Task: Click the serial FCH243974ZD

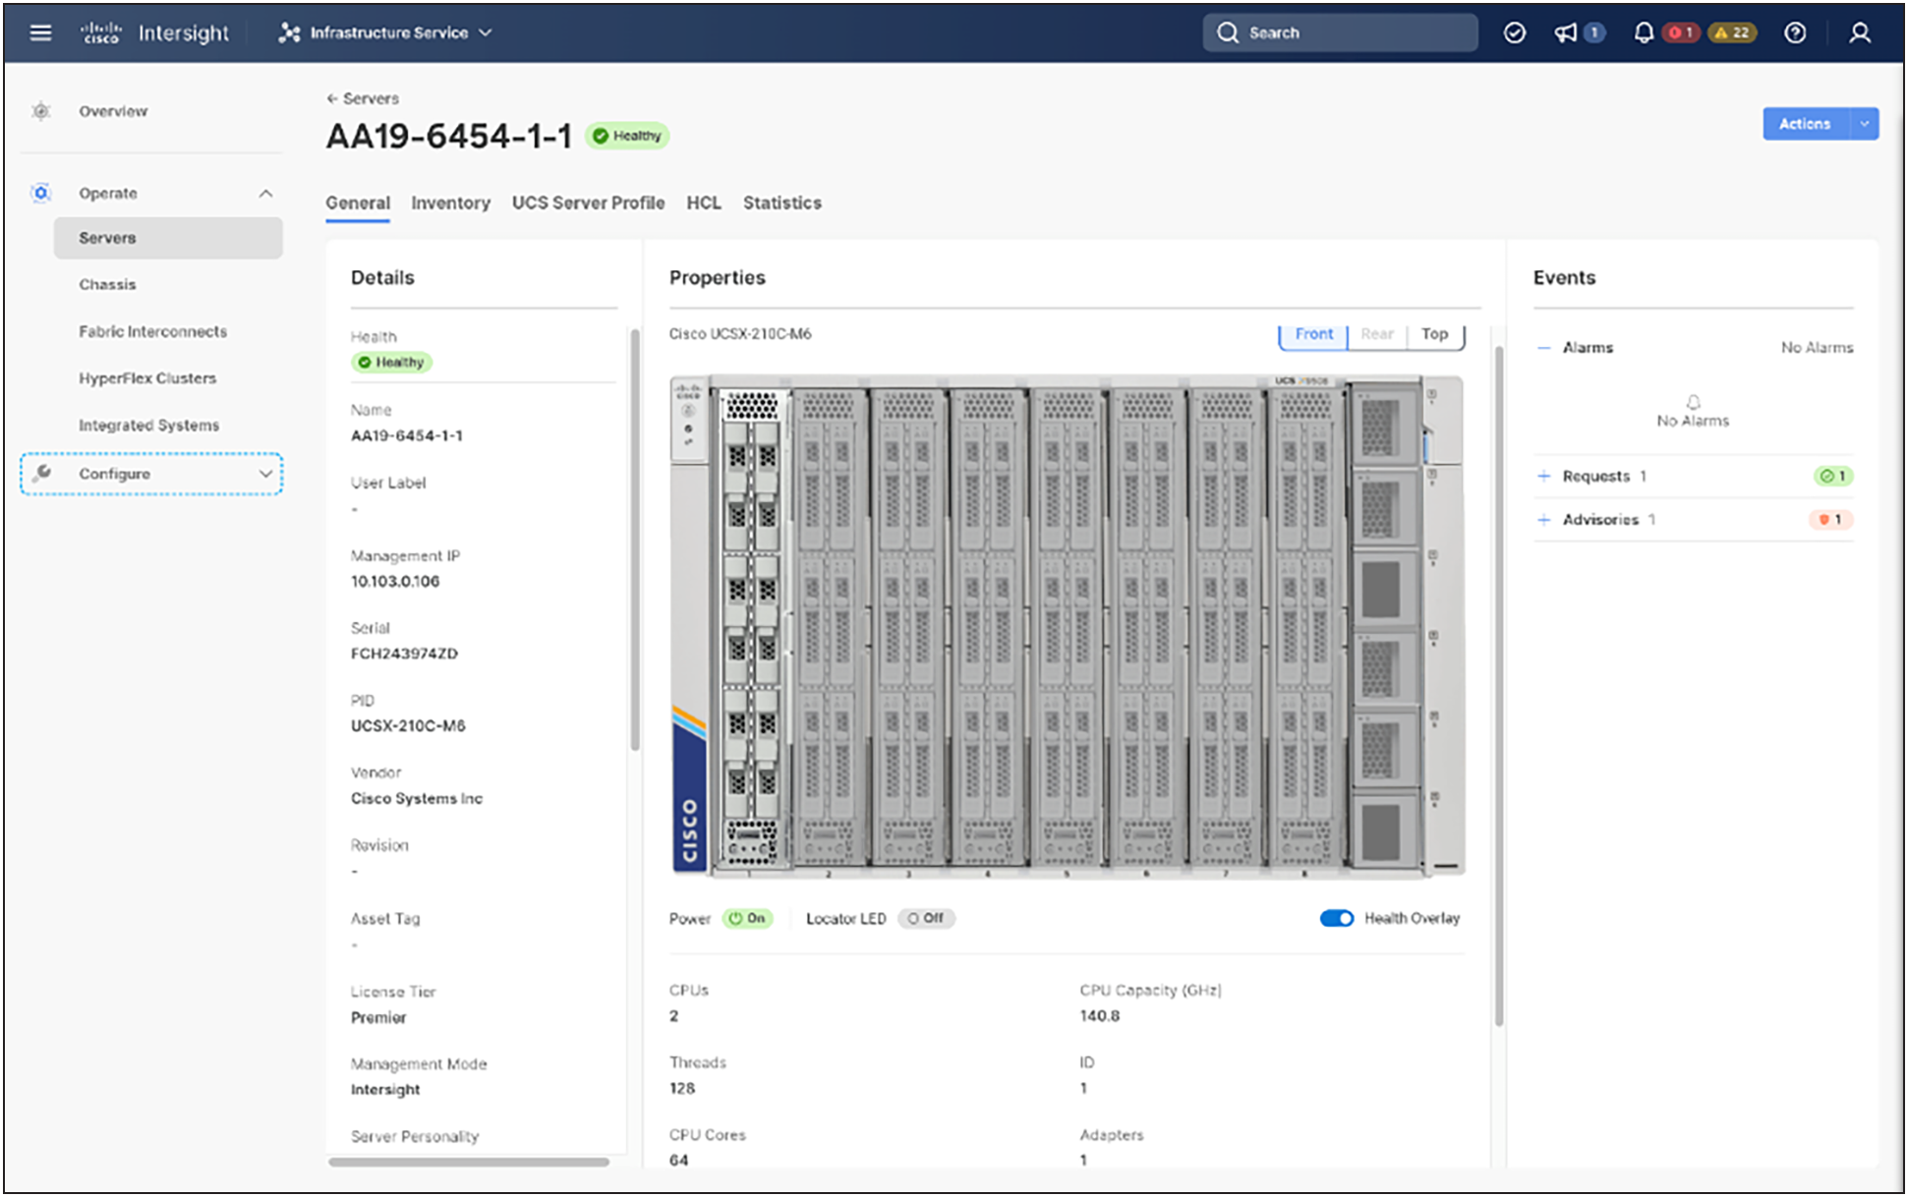Action: [x=404, y=654]
